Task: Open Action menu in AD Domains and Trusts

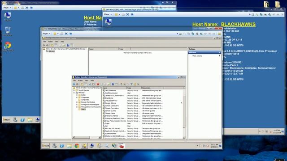Action: point(50,42)
